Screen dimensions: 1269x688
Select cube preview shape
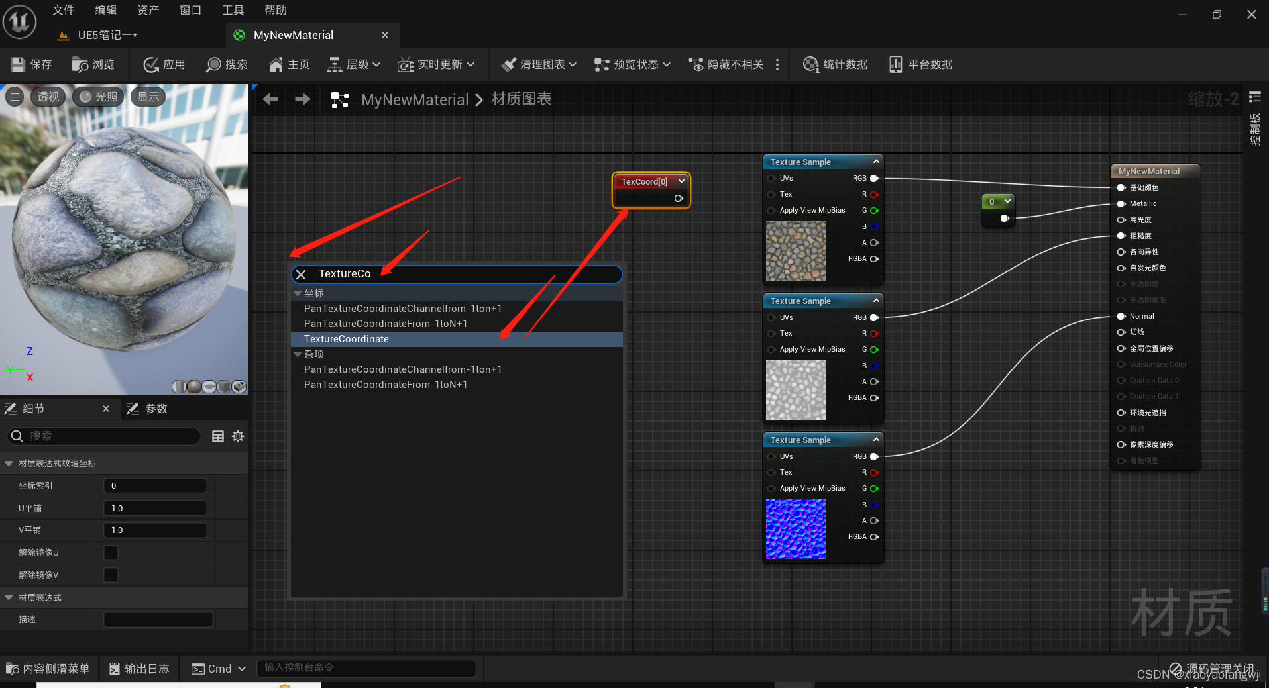point(224,387)
